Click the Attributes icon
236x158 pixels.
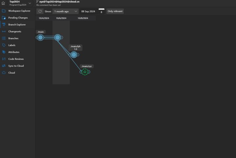pyautogui.click(x=4, y=52)
